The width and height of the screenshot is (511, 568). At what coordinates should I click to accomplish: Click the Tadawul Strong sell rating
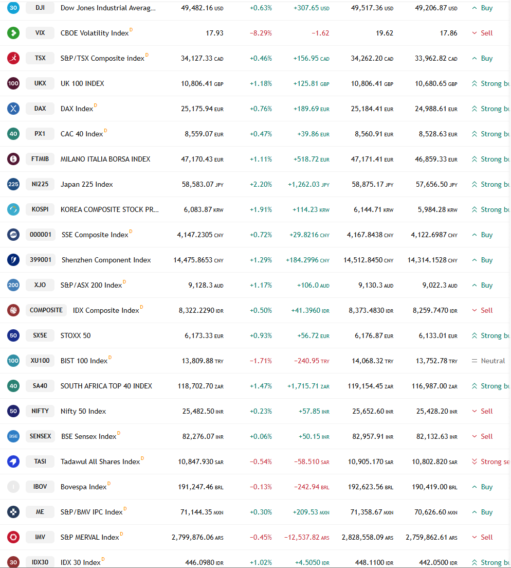(491, 461)
